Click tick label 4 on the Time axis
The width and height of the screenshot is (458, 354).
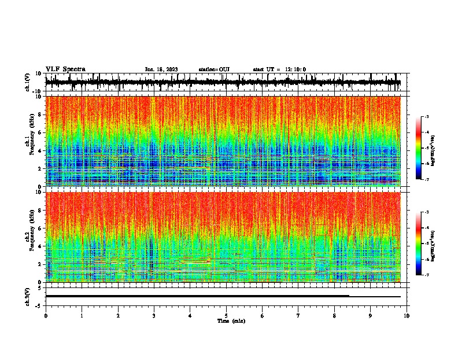point(190,316)
